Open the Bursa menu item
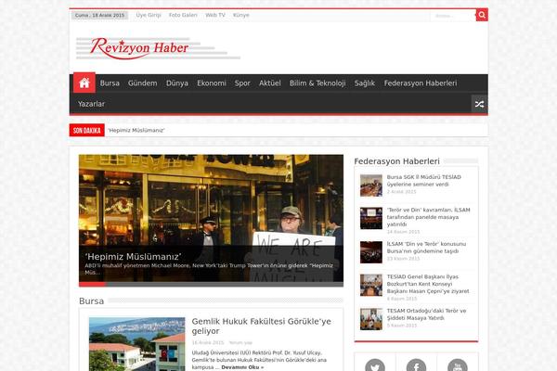This screenshot has height=371, width=557. (110, 83)
